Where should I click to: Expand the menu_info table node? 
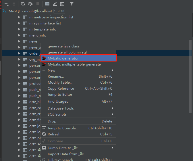(x=19, y=35)
